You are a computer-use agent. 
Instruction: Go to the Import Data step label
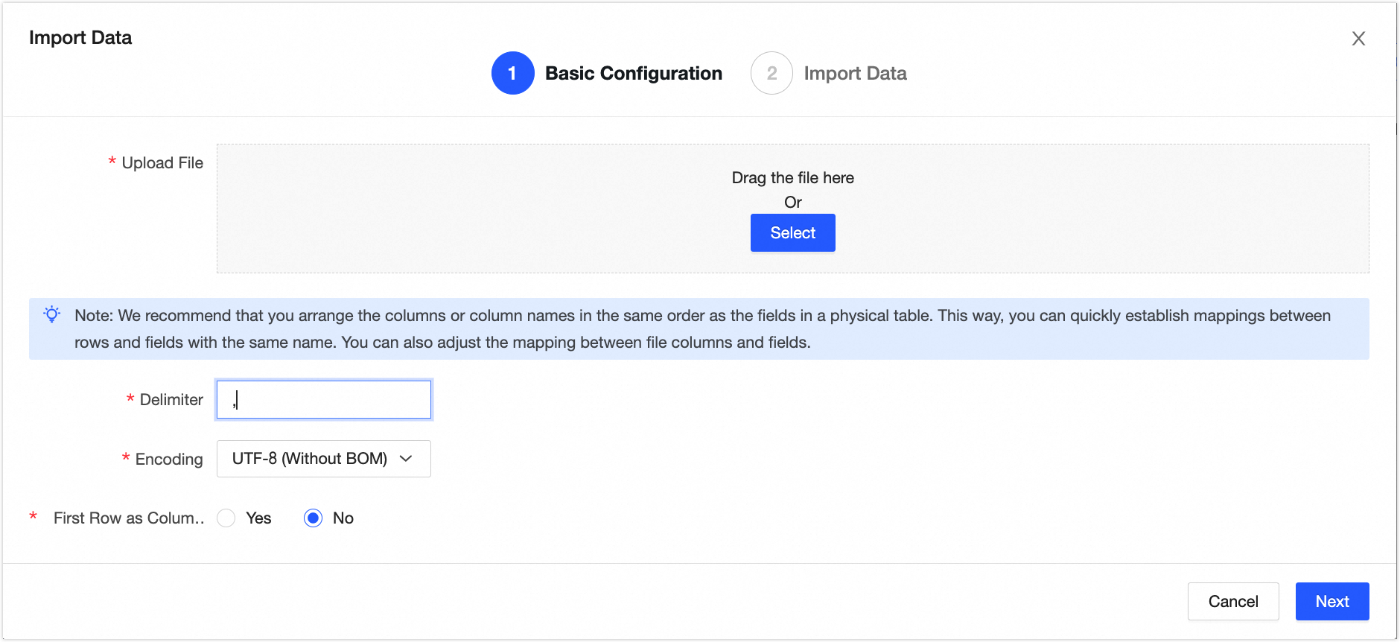pyautogui.click(x=855, y=73)
